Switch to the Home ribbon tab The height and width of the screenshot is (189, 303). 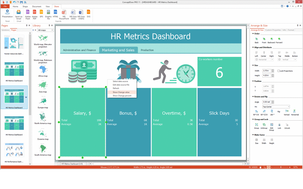coord(15,6)
